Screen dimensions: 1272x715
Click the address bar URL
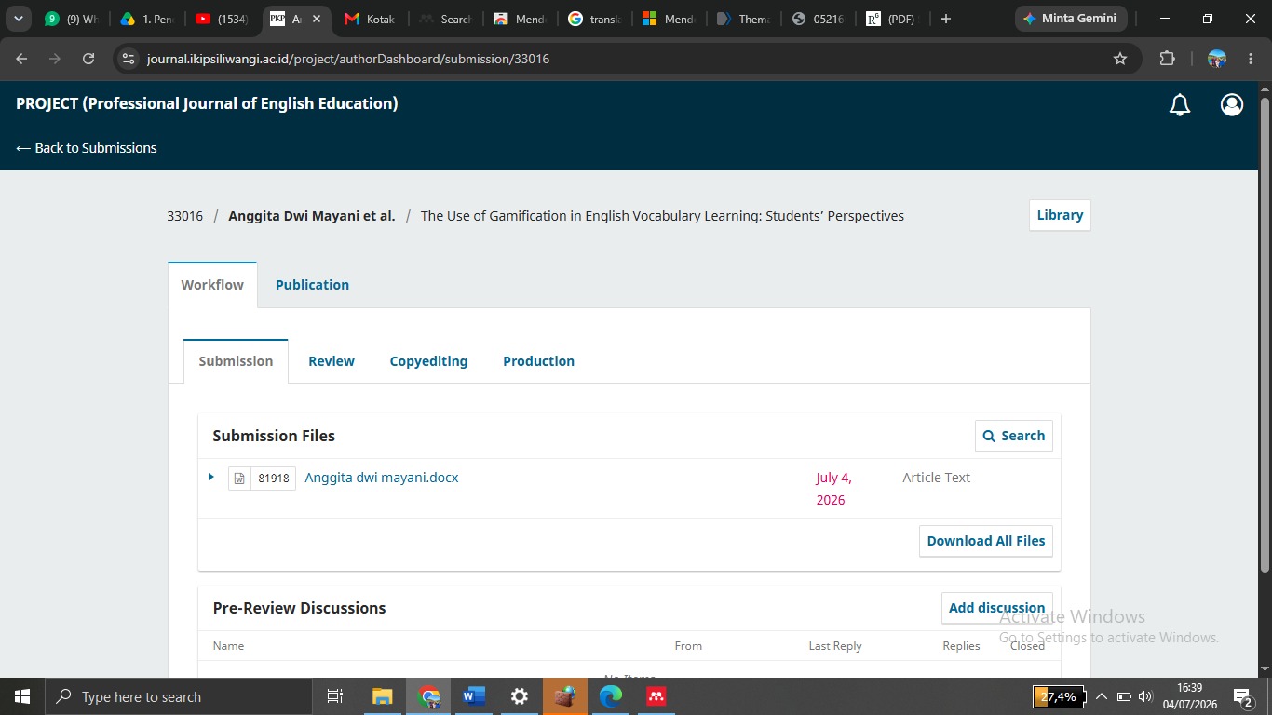348,59
